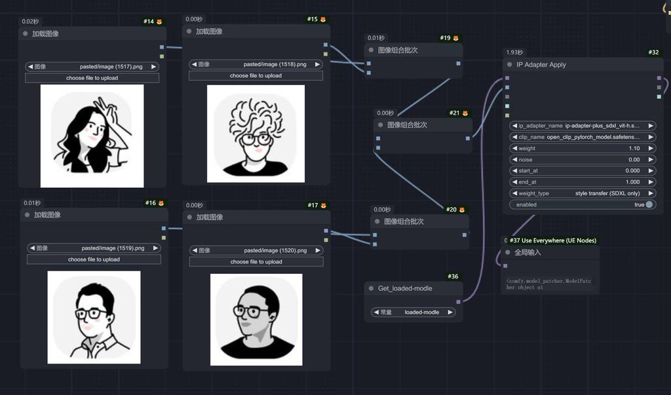This screenshot has width=671, height=395.
Task: Click the fox badge beside node #20
Action: point(462,210)
